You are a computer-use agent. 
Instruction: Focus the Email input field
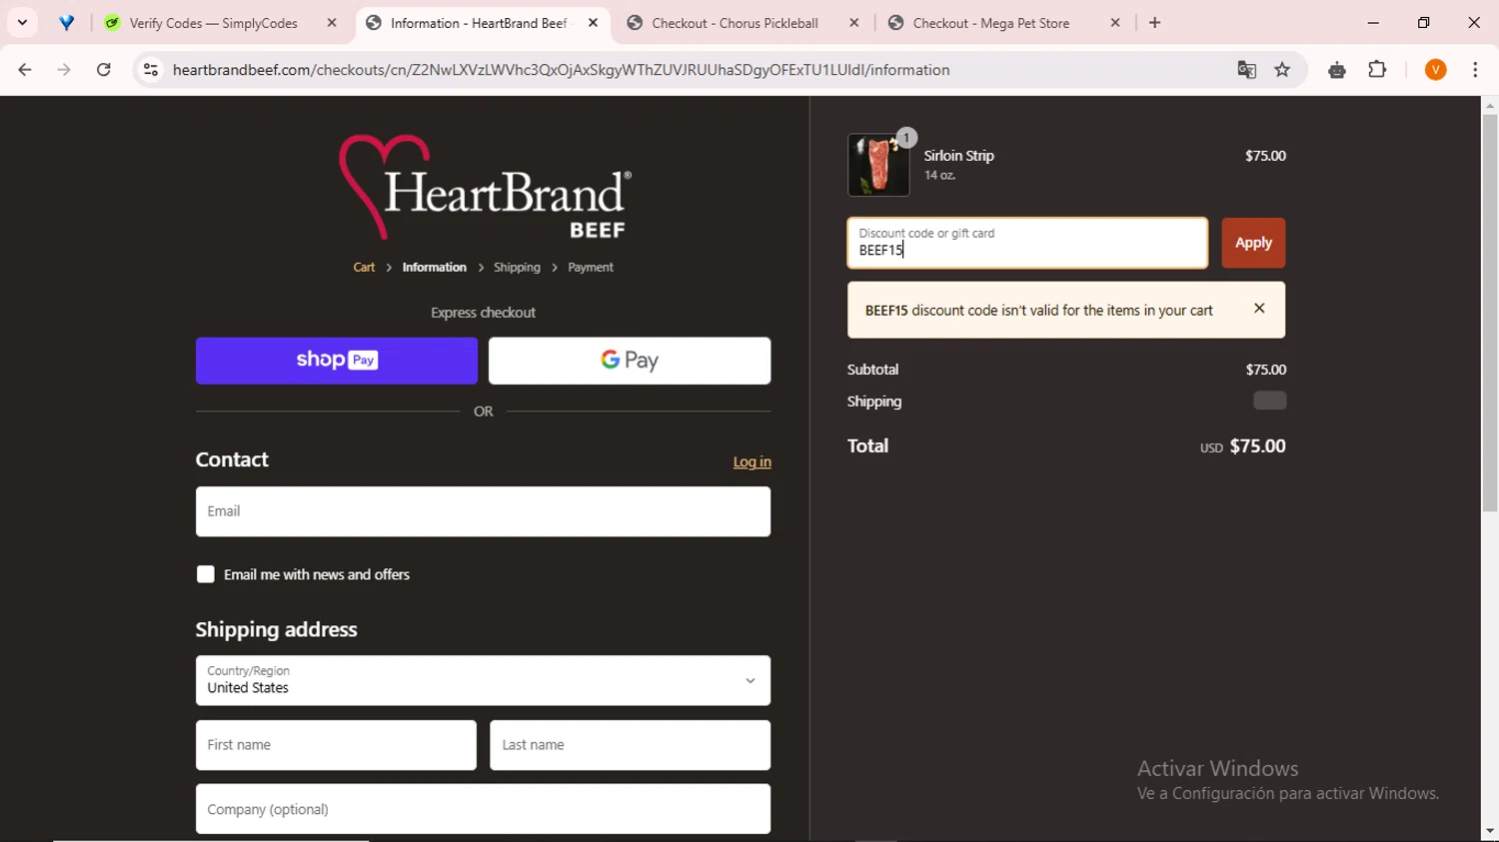pyautogui.click(x=483, y=511)
